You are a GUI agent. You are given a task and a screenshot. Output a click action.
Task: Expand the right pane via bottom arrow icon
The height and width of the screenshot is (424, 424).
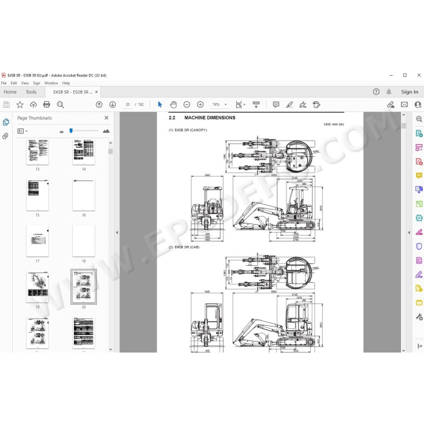[419, 346]
